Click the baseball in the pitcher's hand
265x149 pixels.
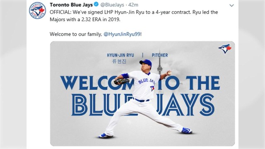[x=169, y=73]
